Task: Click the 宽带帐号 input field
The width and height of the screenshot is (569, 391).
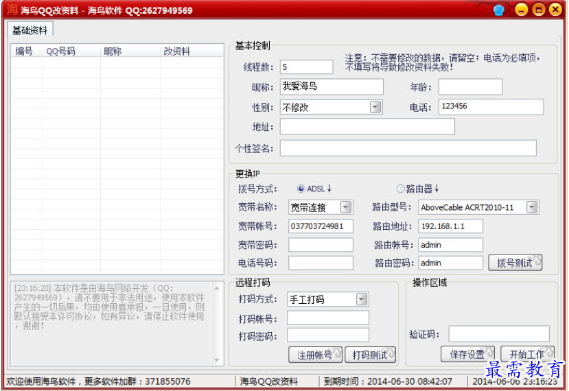Action: coord(321,226)
